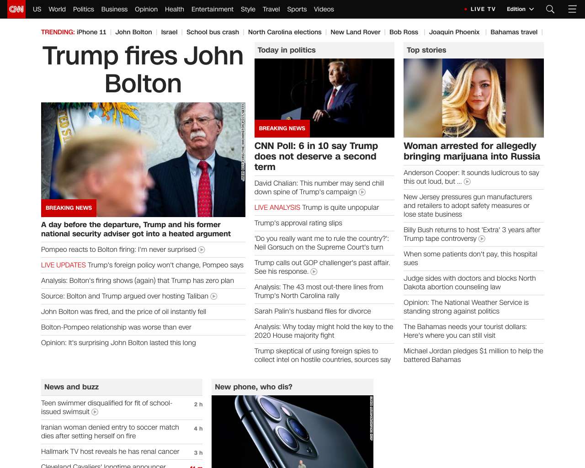Open the Bolton and Trump lead photo
This screenshot has width=585, height=468.
(x=143, y=160)
